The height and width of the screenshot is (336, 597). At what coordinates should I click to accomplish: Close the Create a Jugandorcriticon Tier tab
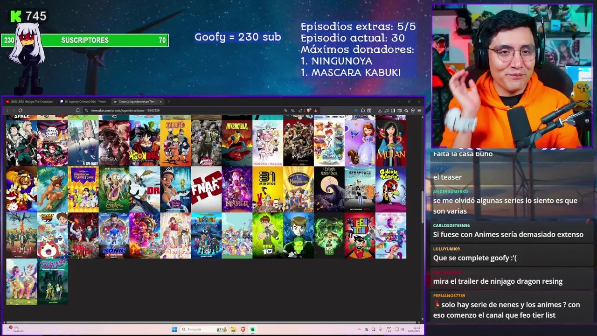160,102
